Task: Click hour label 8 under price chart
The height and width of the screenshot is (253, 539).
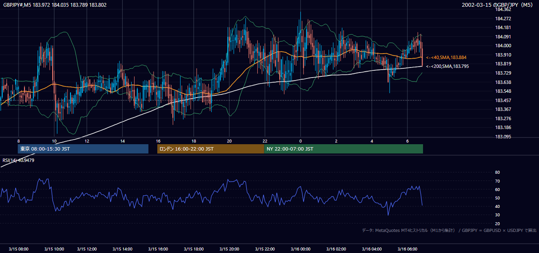Action: coord(19,141)
